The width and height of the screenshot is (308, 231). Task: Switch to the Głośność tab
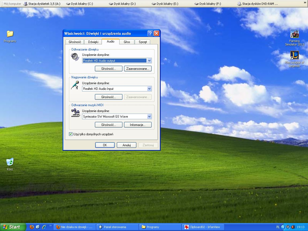coord(75,42)
